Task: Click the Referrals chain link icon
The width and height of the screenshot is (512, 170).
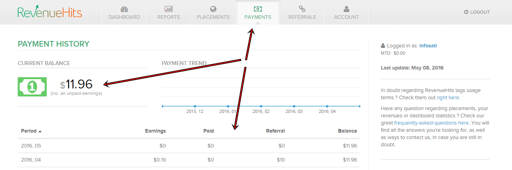Action: [302, 9]
